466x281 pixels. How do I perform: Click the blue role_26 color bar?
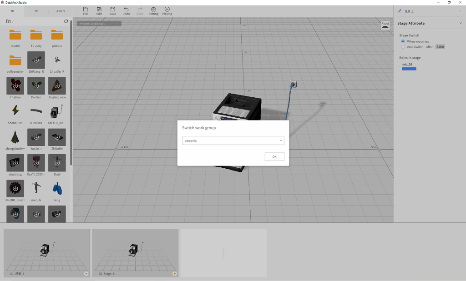[x=409, y=69]
